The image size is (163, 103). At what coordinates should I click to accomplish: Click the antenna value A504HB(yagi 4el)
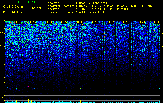[x=91, y=12]
